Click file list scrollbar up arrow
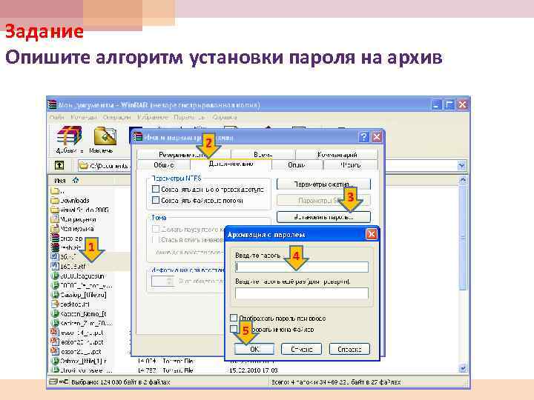 [463, 180]
